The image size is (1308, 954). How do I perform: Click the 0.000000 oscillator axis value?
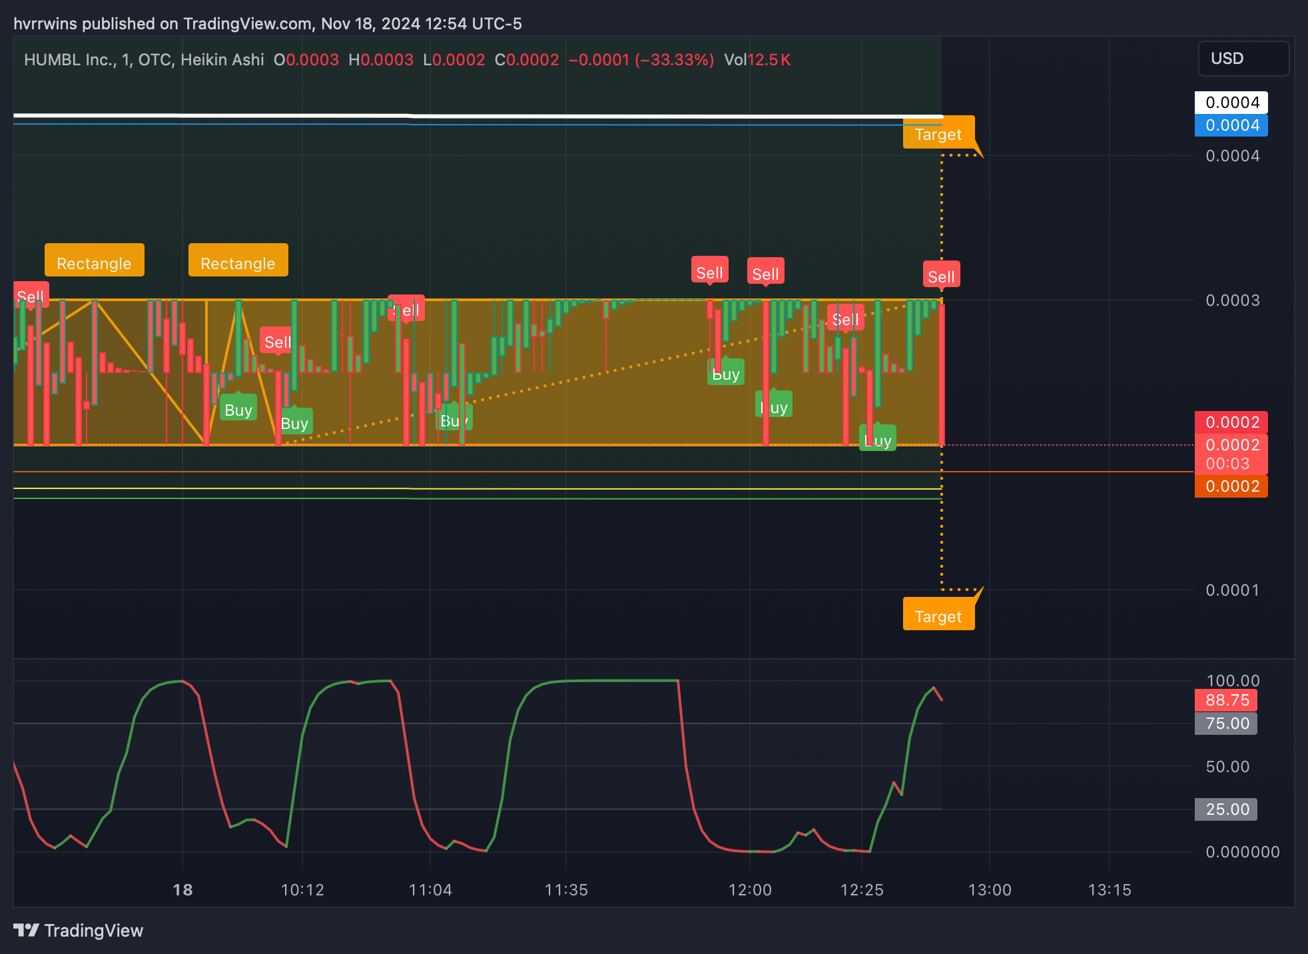[x=1243, y=852]
